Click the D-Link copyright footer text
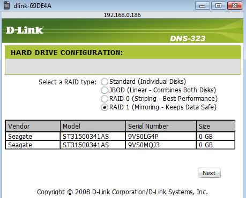246x198 pixels. tap(122, 192)
